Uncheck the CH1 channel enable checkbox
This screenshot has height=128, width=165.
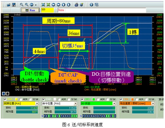click(x=5, y=99)
